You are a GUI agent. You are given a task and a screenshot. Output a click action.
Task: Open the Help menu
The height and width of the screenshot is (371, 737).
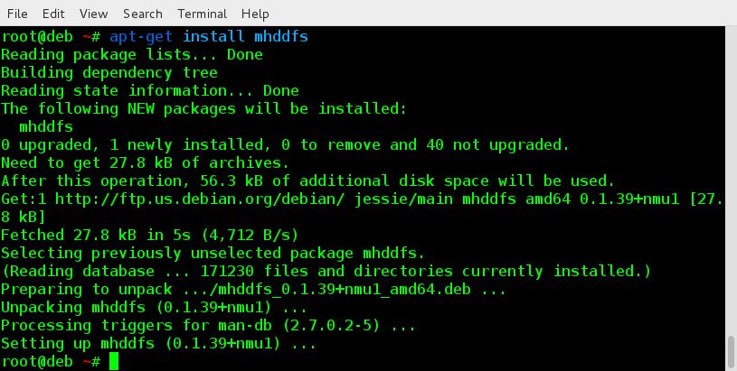click(255, 14)
